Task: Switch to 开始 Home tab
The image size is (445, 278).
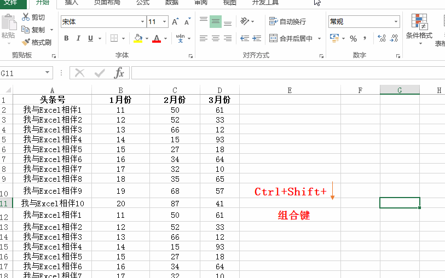Action: tap(43, 3)
